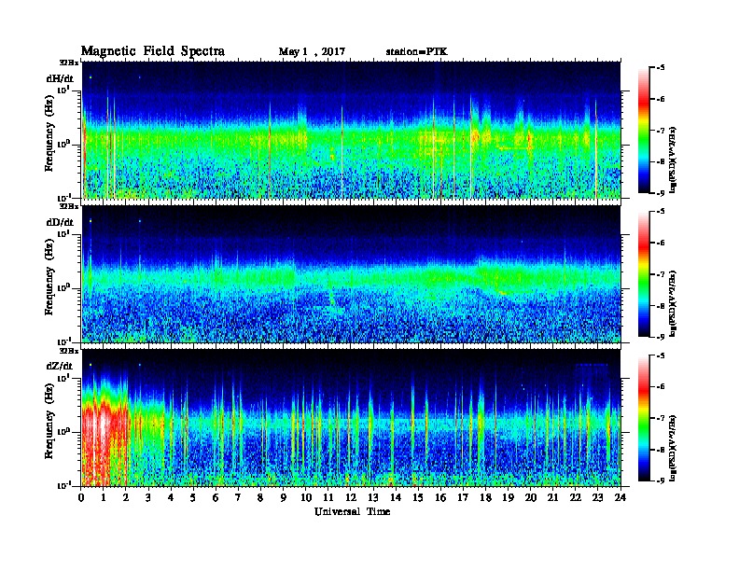
Task: Click the hour 0 tick label
Action: (82, 497)
